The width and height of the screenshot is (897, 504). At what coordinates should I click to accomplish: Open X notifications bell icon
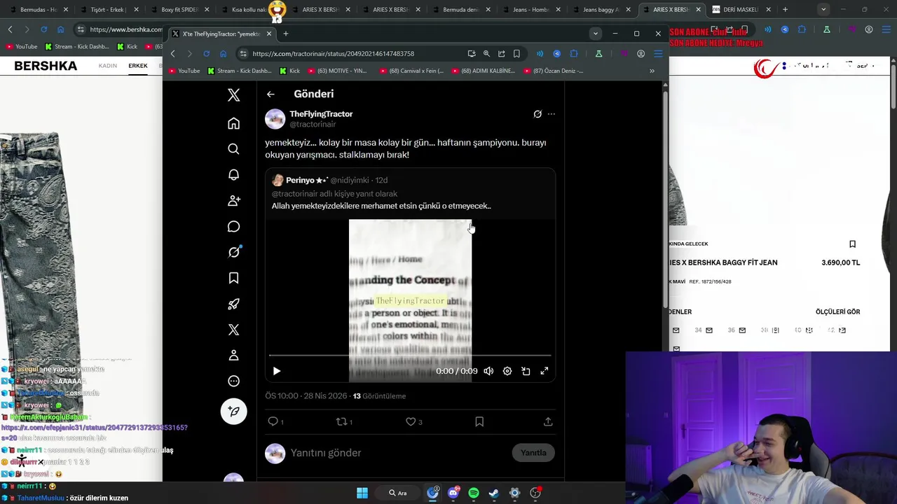[x=233, y=175]
